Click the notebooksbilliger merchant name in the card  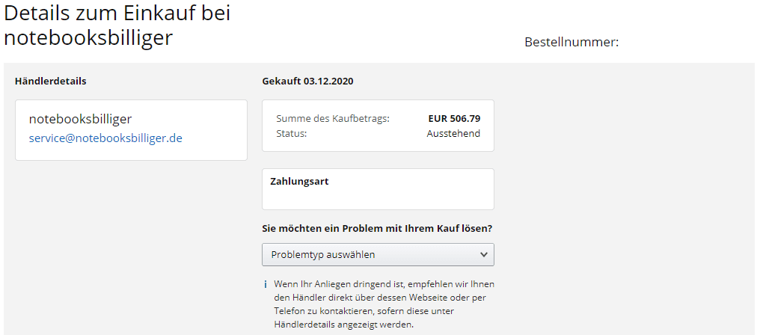(x=80, y=119)
